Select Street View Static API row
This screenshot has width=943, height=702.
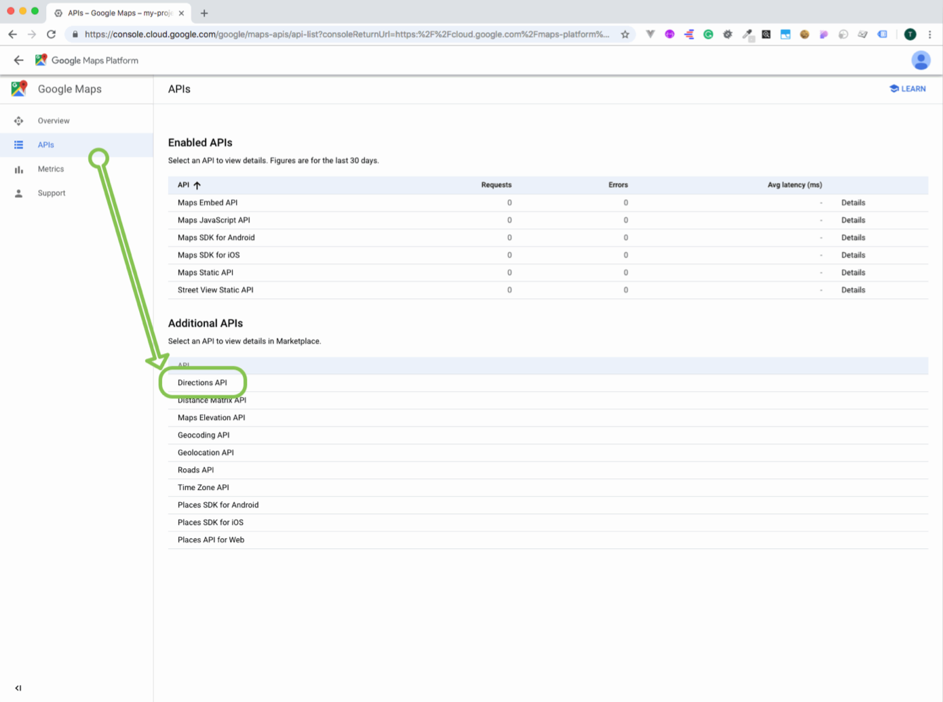(548, 290)
